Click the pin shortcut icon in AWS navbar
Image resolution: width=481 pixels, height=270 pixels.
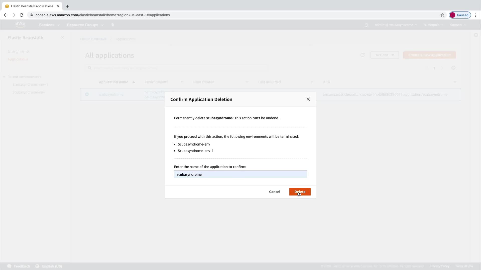113,25
